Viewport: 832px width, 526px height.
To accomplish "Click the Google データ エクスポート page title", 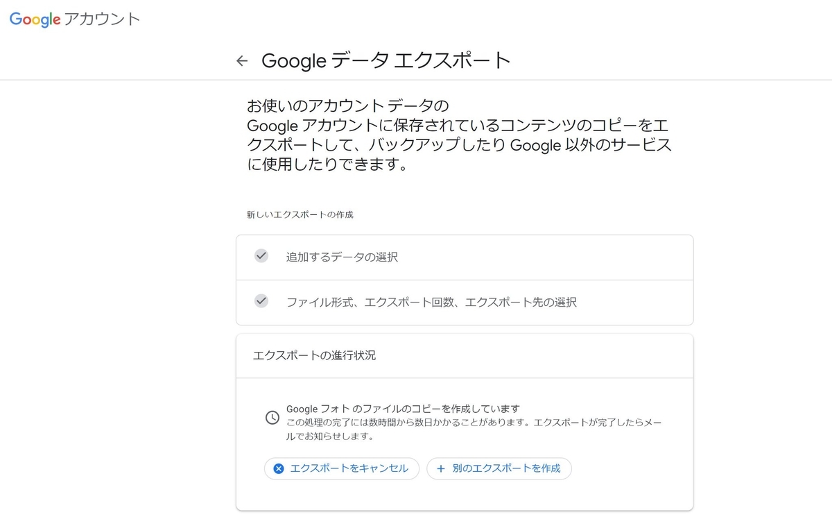I will [386, 61].
